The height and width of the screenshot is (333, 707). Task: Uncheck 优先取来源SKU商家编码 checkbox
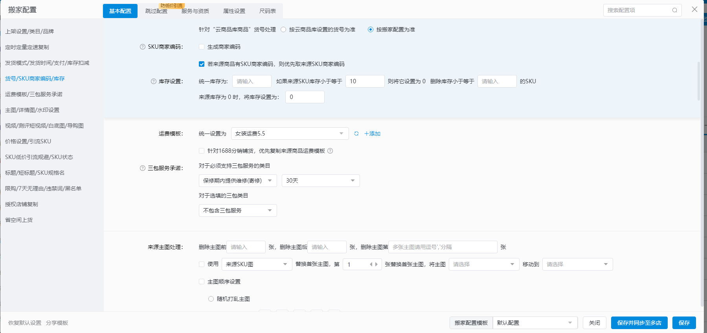click(x=202, y=64)
